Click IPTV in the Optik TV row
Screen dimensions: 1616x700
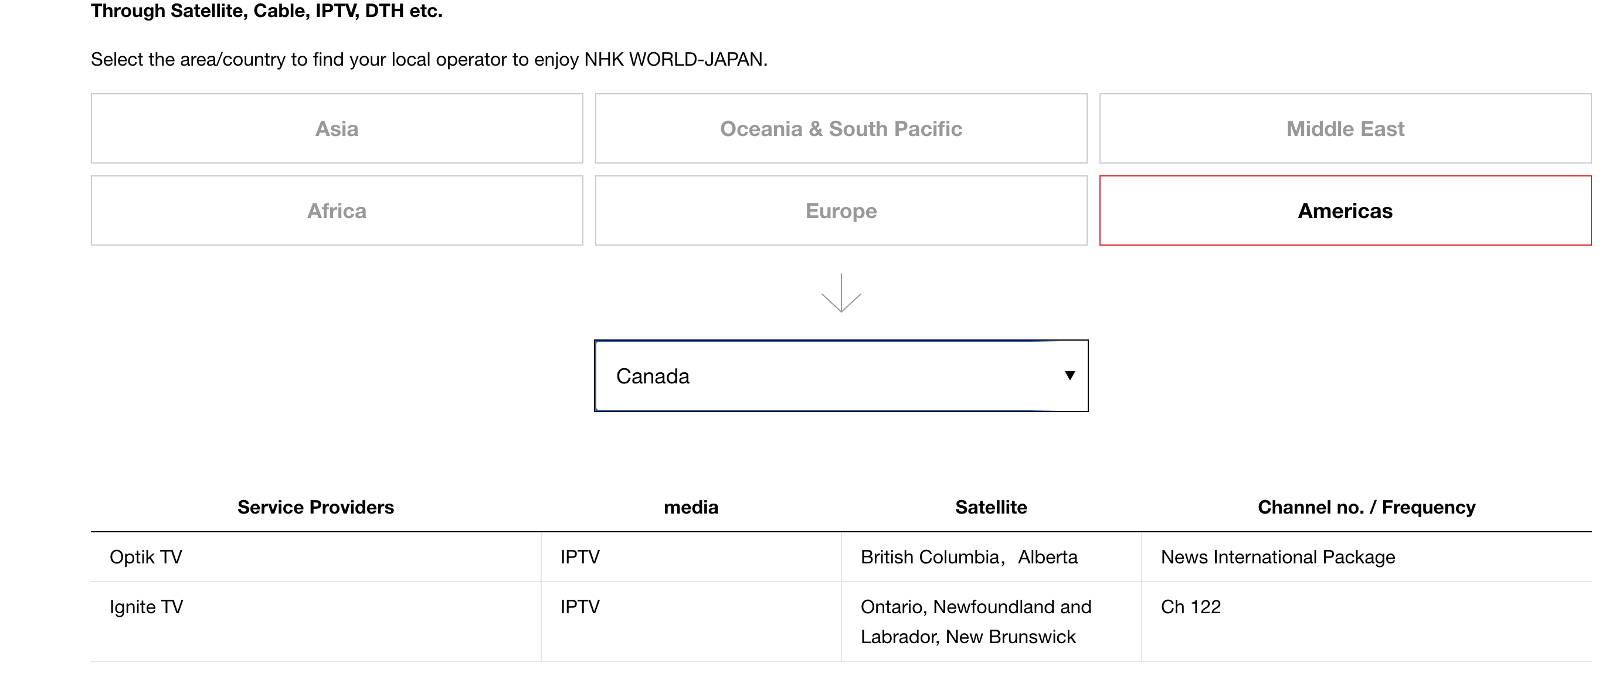click(x=580, y=557)
